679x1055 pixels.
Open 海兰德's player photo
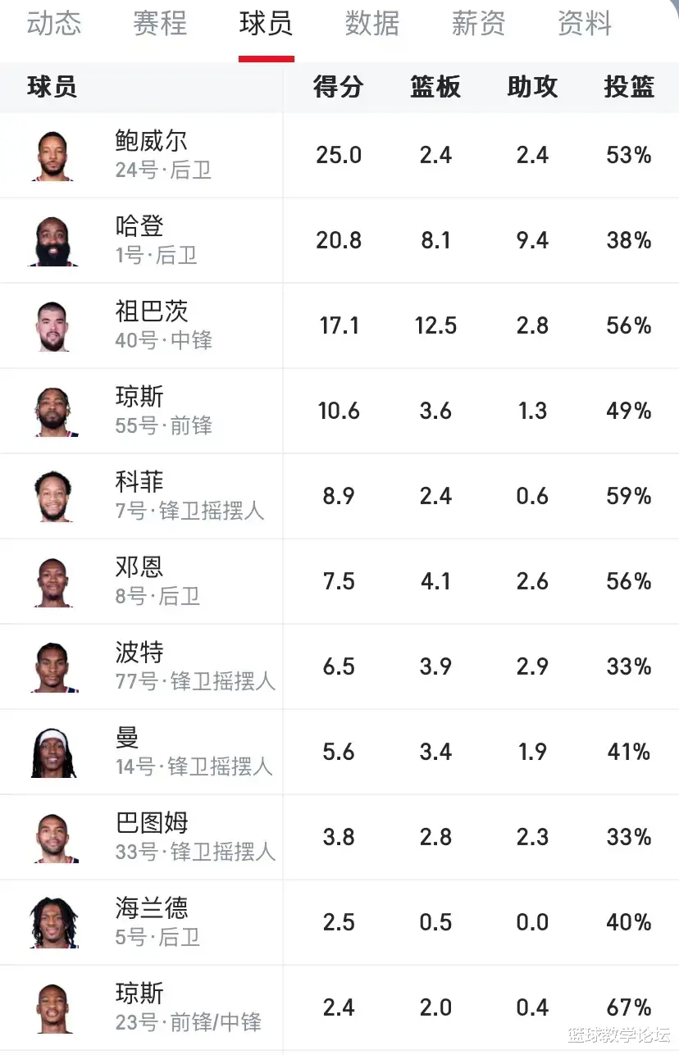tap(54, 922)
